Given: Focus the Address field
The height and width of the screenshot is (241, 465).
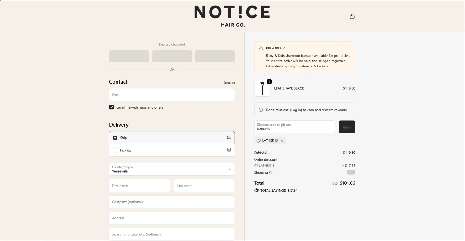Looking at the screenshot, I should pyautogui.click(x=172, y=218).
